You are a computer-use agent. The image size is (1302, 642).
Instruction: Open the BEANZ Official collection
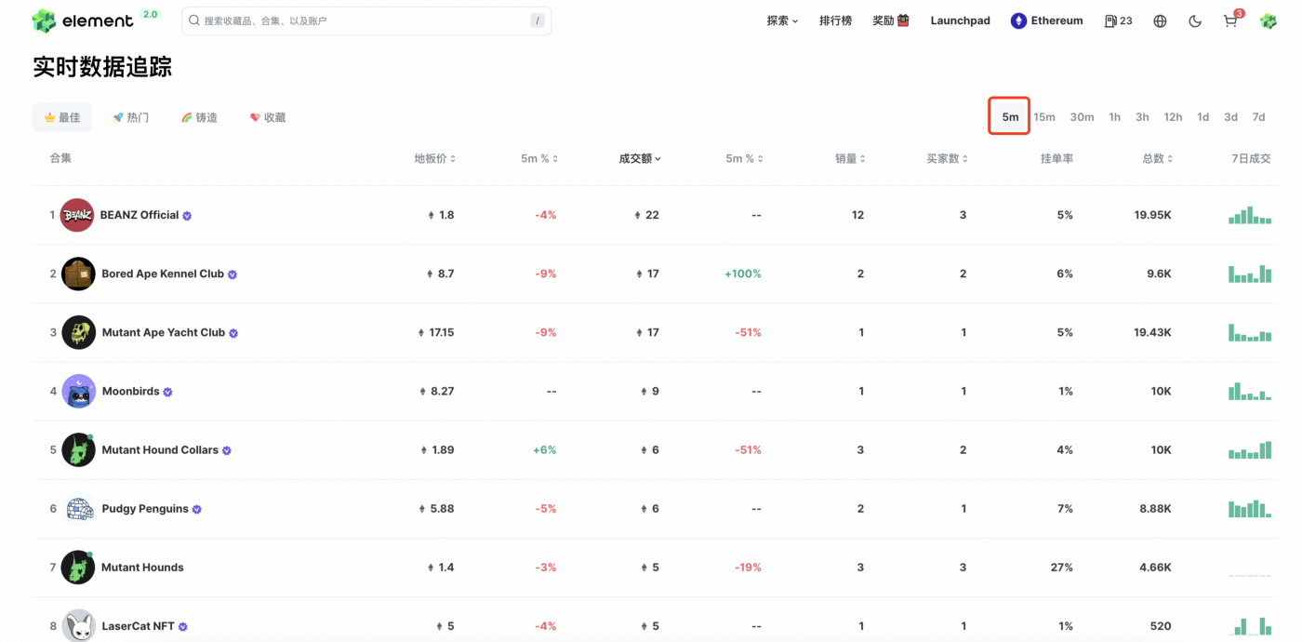(139, 215)
